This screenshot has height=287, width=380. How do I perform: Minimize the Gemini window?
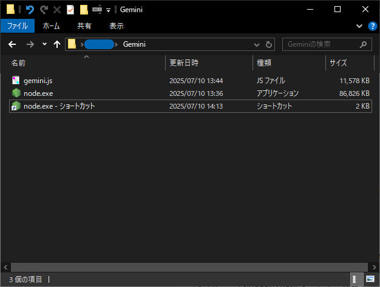310,10
